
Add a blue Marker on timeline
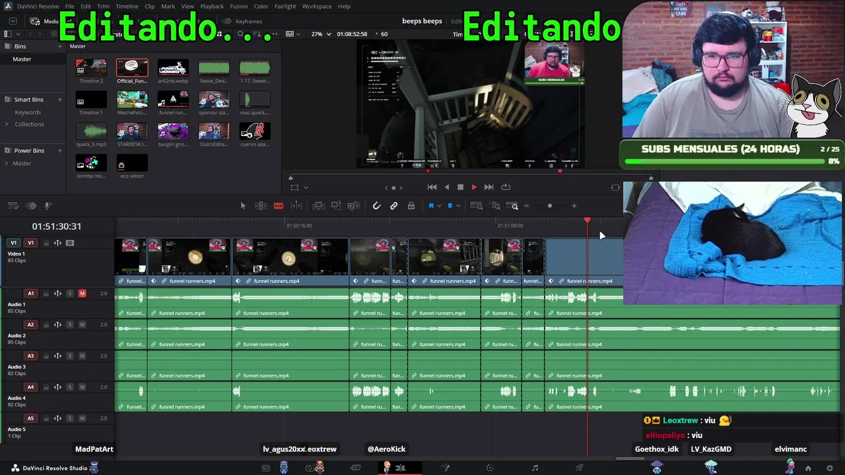(450, 206)
